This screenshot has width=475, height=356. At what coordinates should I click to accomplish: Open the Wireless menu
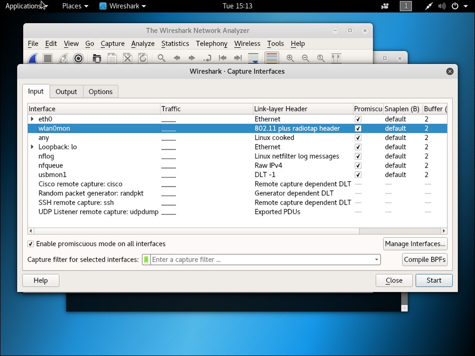pos(247,44)
